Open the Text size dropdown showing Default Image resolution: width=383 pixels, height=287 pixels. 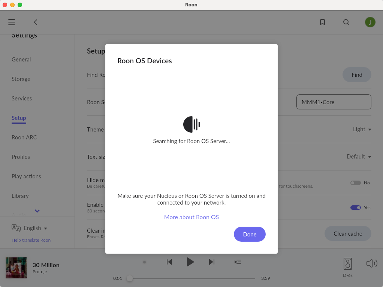pyautogui.click(x=359, y=157)
